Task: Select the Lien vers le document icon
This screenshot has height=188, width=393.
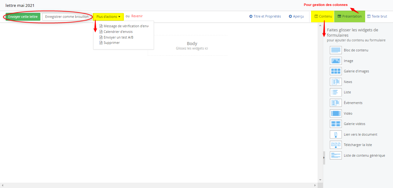Action: point(336,134)
